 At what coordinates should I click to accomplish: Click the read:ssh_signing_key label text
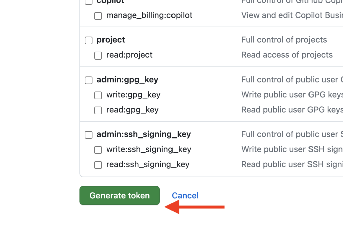(148, 164)
